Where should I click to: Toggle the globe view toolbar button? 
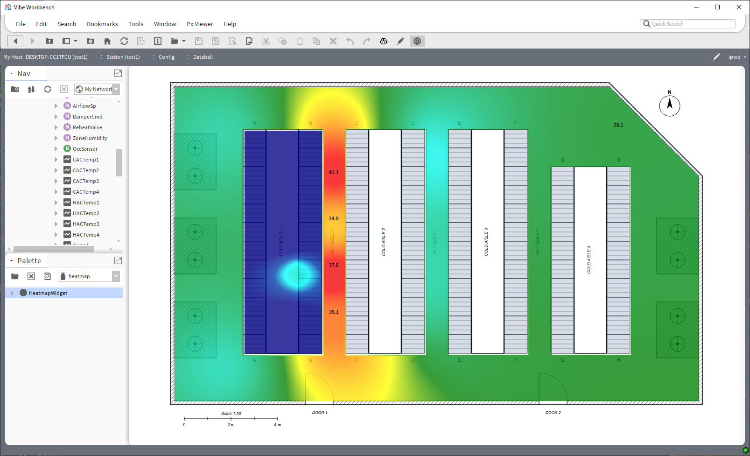point(417,41)
